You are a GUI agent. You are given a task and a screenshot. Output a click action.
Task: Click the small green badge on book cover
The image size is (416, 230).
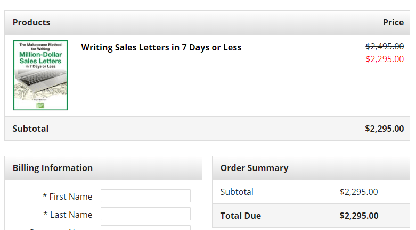(x=40, y=105)
